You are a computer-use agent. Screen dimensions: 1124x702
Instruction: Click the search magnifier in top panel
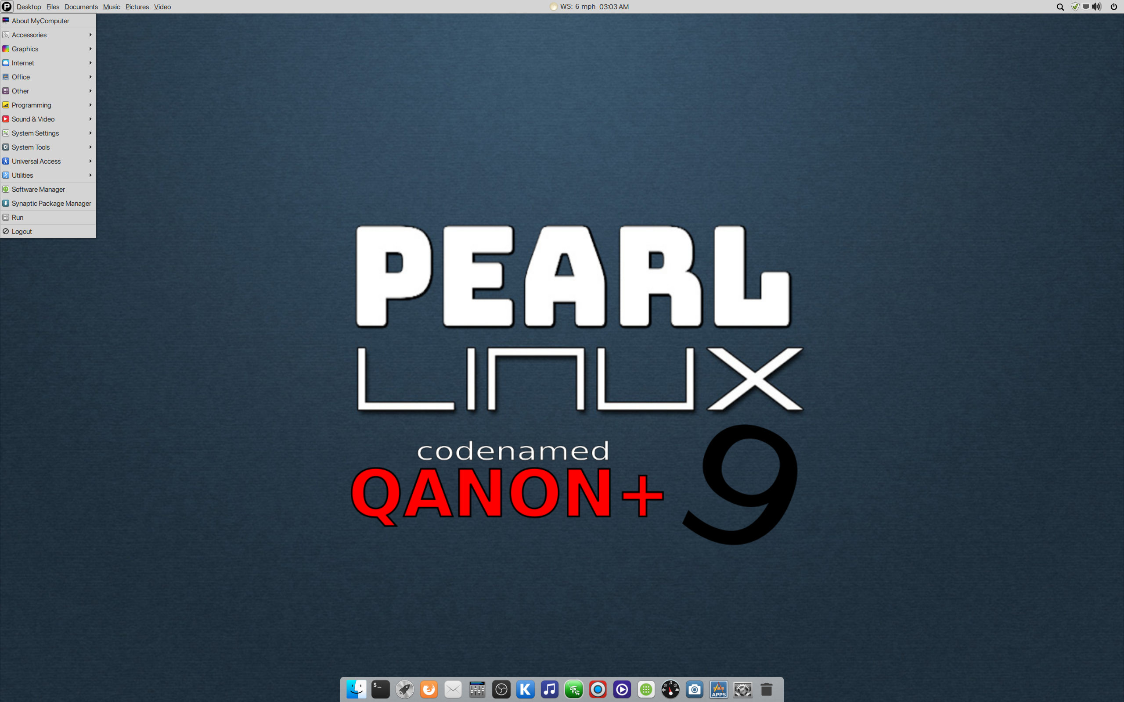(x=1060, y=7)
